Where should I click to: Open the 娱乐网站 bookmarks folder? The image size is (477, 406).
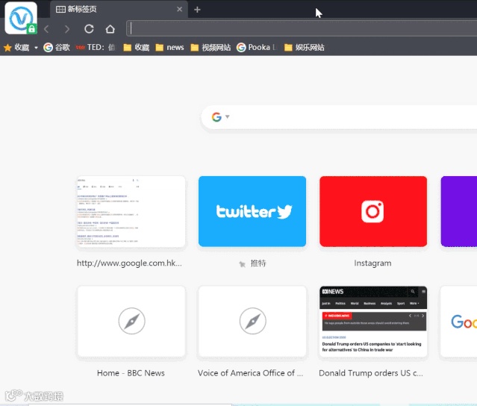click(x=305, y=48)
